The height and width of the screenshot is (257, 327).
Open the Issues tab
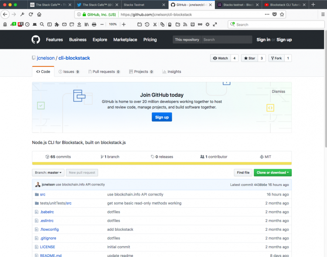[69, 72]
